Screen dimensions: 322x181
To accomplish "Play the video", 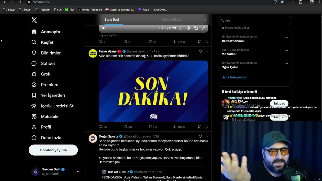I will 103,28.
